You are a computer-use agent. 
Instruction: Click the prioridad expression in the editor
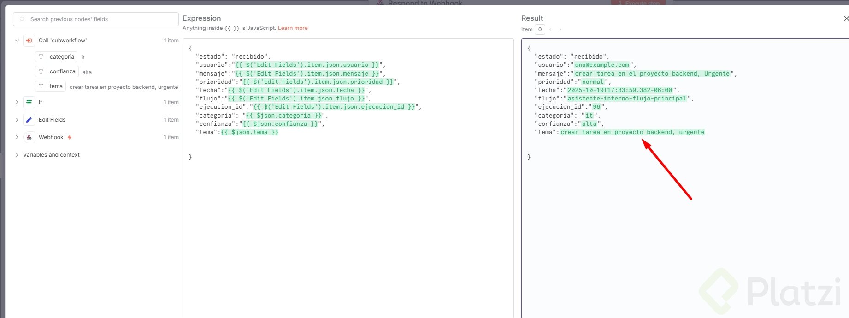[318, 82]
